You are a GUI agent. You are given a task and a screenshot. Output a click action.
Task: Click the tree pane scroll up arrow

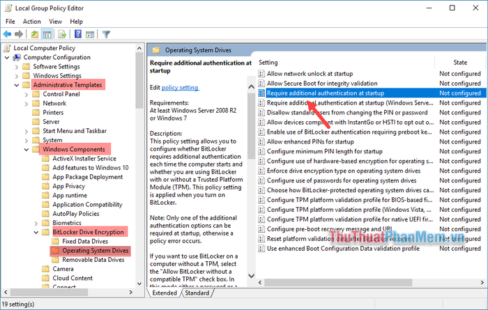pyautogui.click(x=139, y=48)
